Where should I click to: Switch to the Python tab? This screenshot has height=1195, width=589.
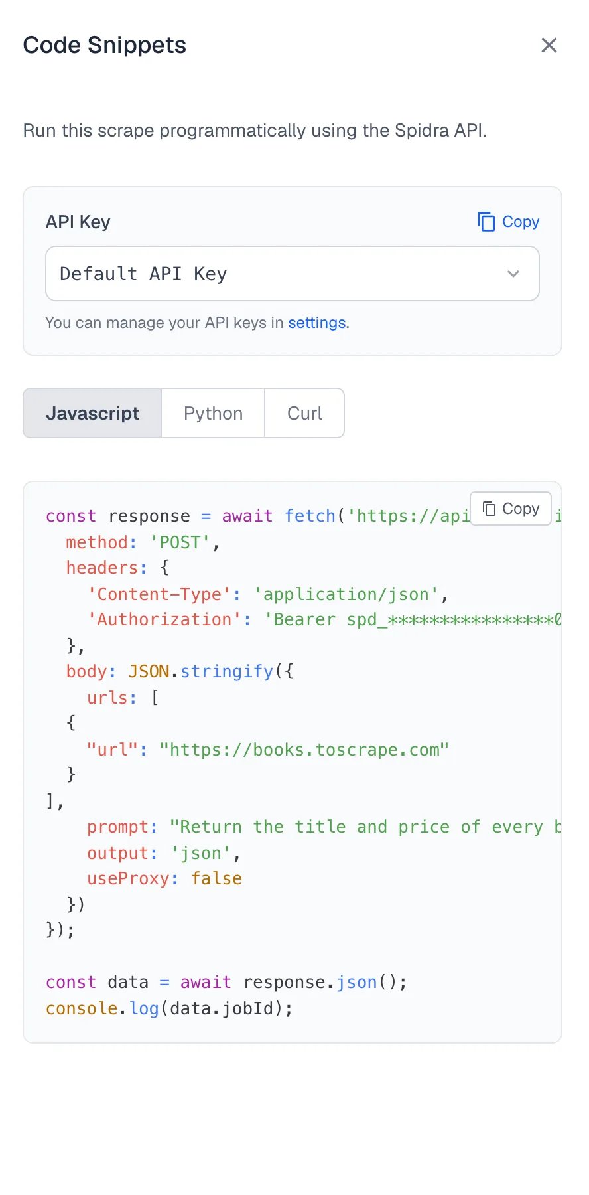pos(213,413)
